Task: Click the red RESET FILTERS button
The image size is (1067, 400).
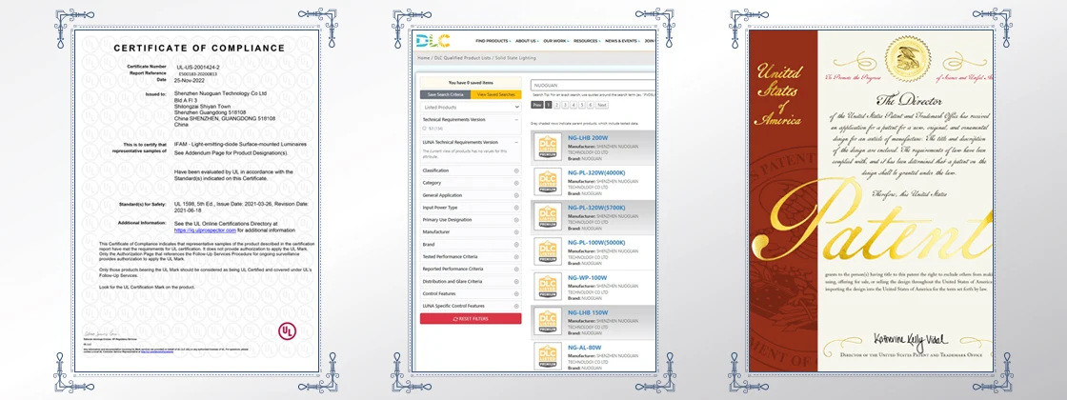Action: tap(471, 318)
